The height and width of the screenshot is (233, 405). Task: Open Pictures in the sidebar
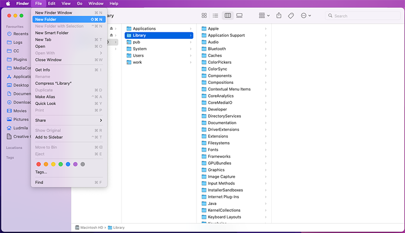tap(18, 119)
